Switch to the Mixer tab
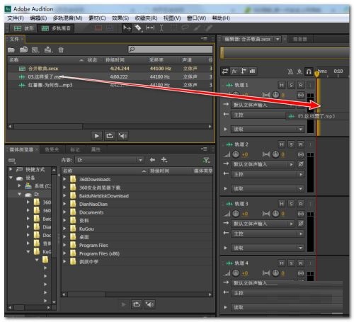This screenshot has height=322, width=354. (300, 39)
